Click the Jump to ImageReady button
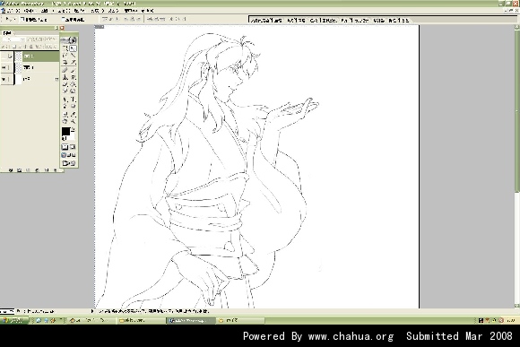 [69, 163]
